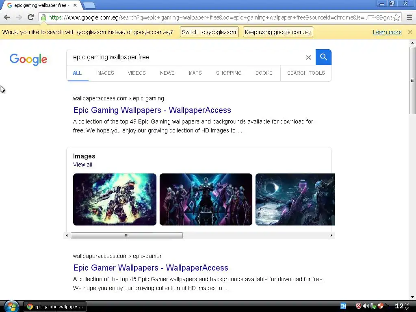Close the epic gaming wallpaper tab
The width and height of the screenshot is (416, 312).
[75, 5]
